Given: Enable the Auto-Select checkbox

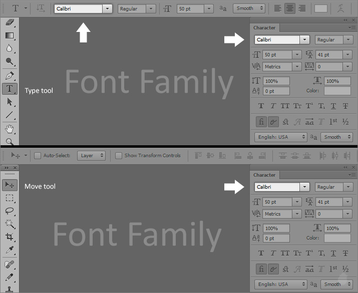Looking at the screenshot, I should pos(37,156).
